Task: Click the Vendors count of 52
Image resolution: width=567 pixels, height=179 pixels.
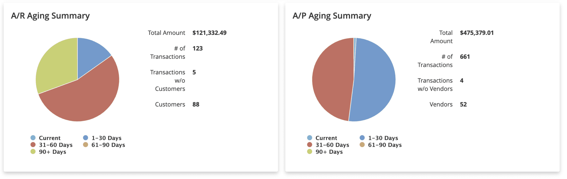Action: point(463,104)
